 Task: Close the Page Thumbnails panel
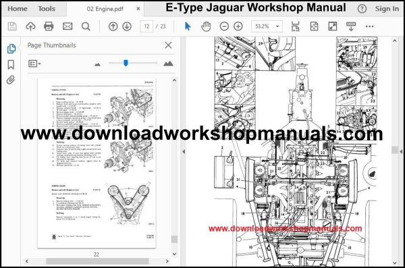[168, 45]
